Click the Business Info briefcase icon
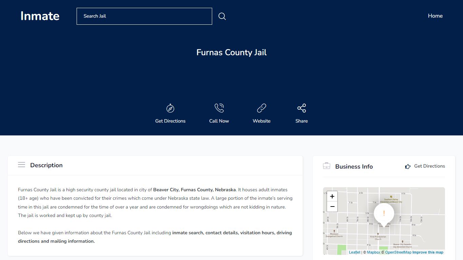Screen dimensions: 463x260 327,166
